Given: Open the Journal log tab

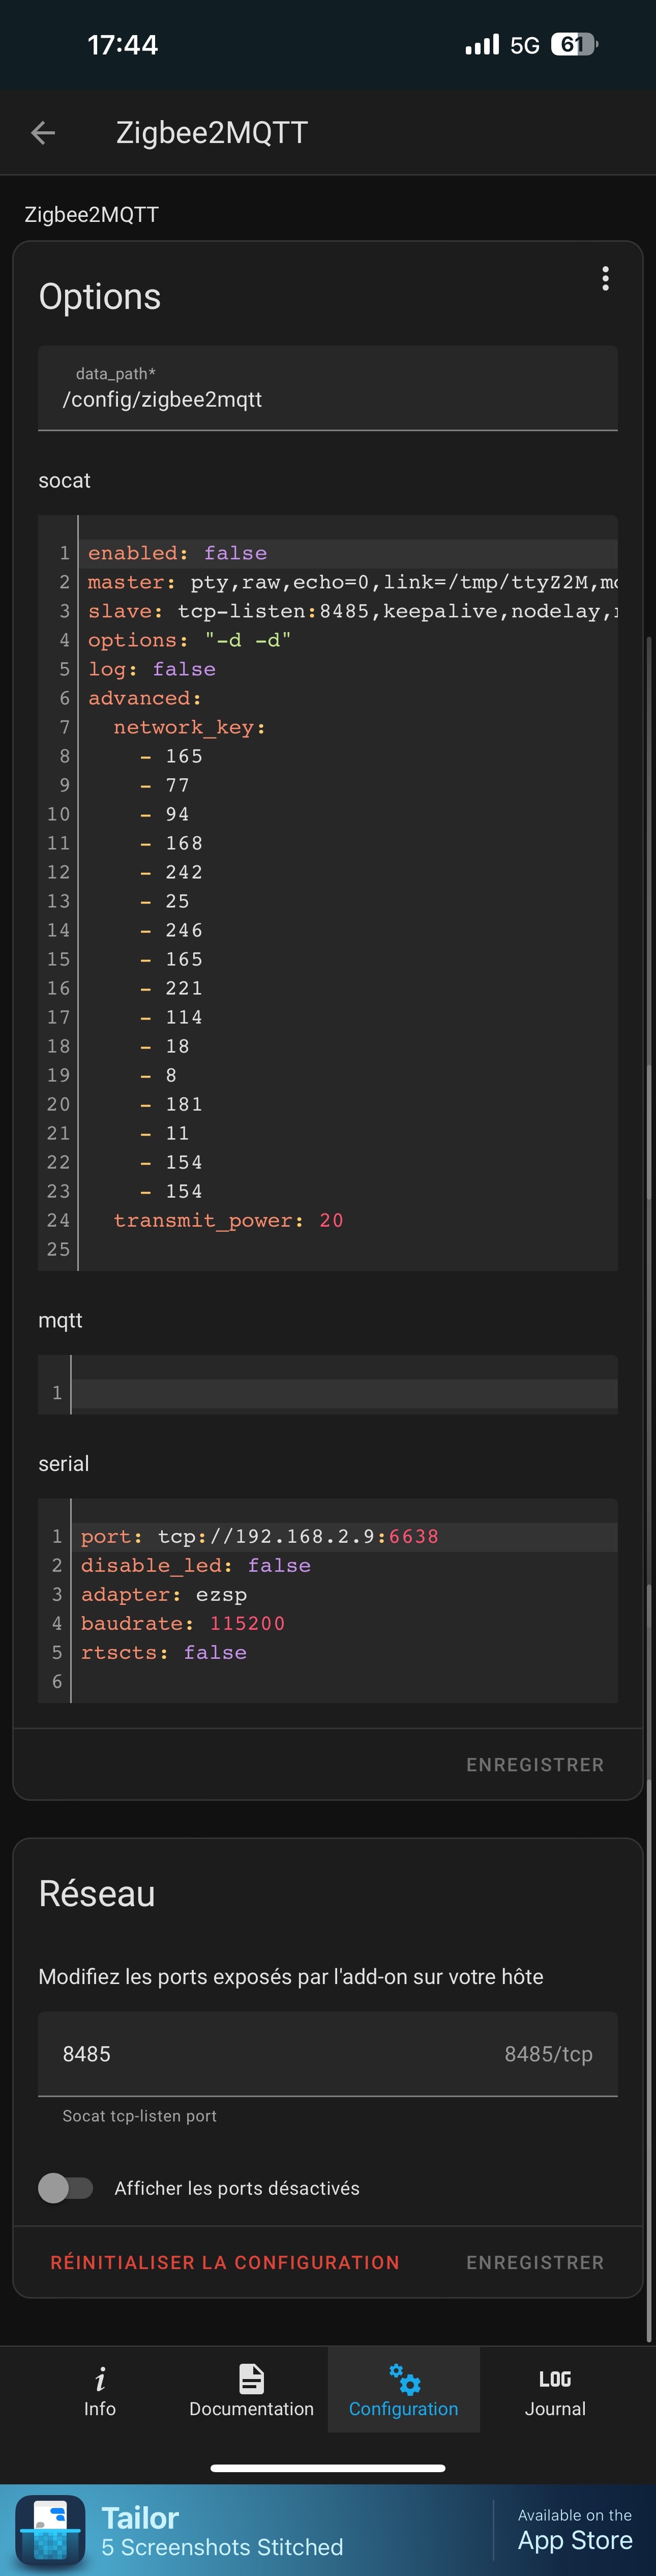Looking at the screenshot, I should tap(555, 2391).
